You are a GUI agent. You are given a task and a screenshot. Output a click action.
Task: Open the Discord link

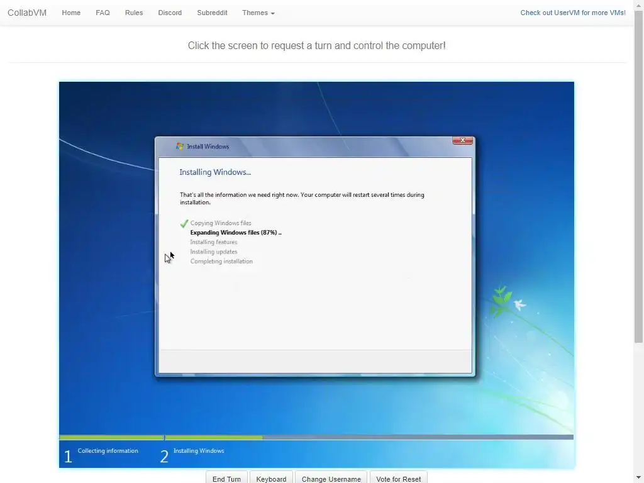click(x=170, y=13)
